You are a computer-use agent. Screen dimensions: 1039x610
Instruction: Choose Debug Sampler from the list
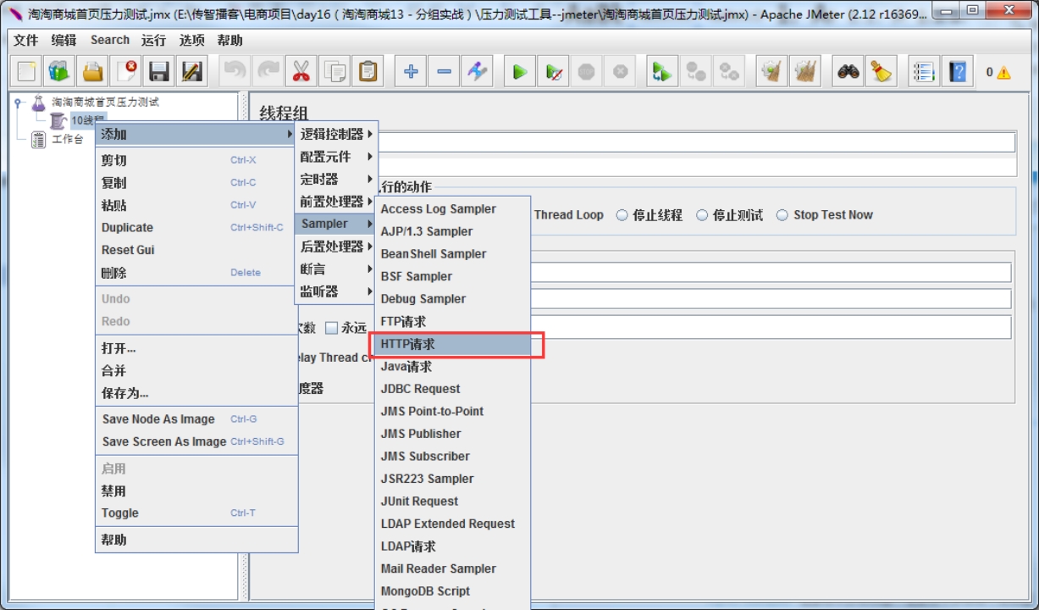pos(452,299)
